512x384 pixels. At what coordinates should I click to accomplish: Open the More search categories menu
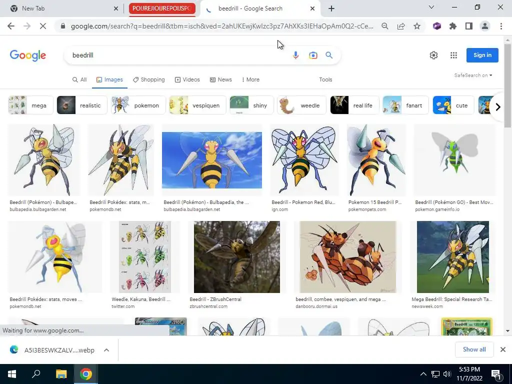pos(250,79)
